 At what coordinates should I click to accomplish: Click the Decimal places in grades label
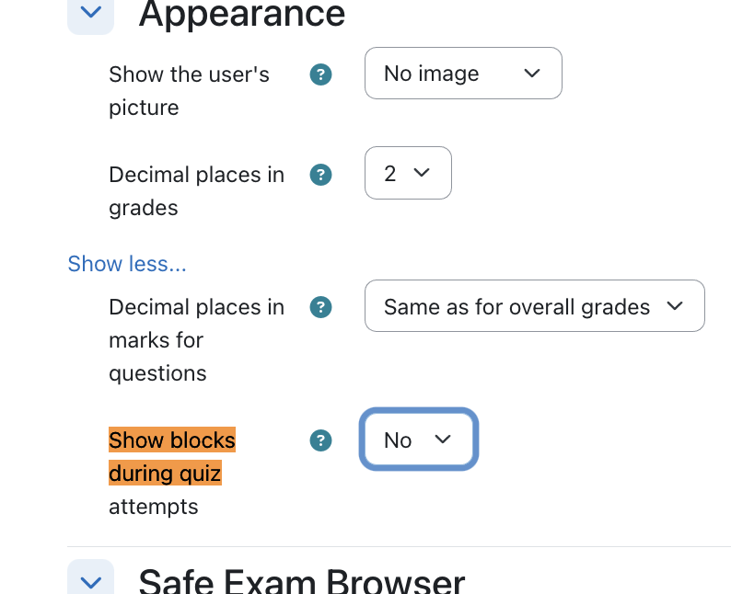pyautogui.click(x=196, y=191)
